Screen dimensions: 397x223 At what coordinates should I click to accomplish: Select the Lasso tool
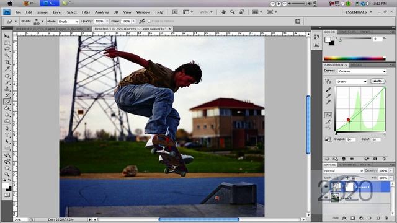pyautogui.click(x=7, y=50)
